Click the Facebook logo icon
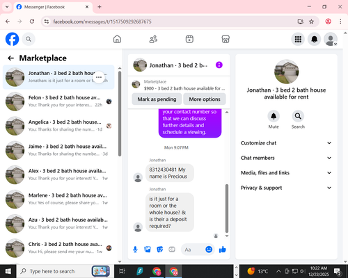The height and width of the screenshot is (278, 348). (x=12, y=39)
